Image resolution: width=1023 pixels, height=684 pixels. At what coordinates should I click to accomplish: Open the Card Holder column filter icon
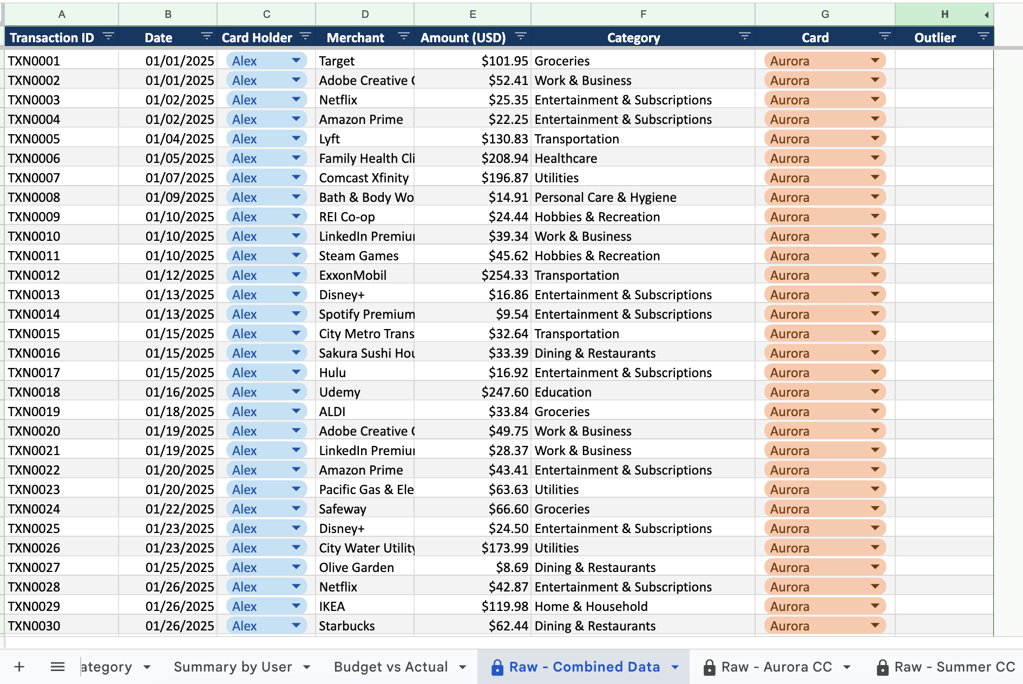tap(305, 37)
